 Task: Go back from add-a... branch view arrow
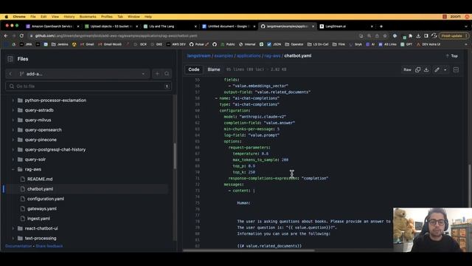[10, 74]
